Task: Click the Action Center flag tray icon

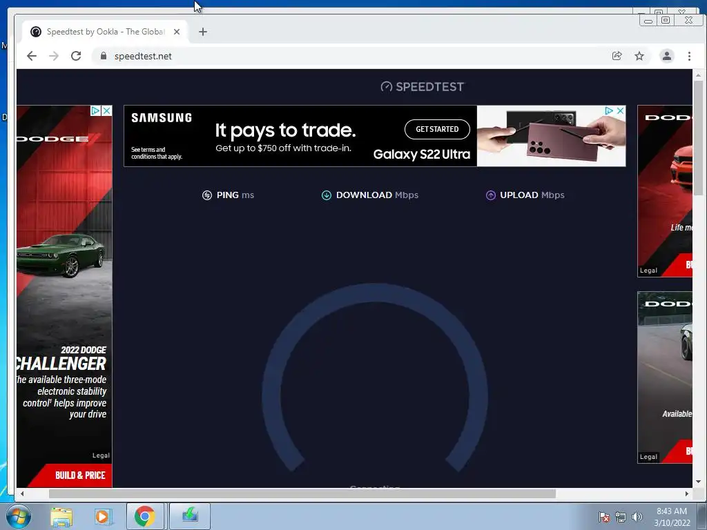Action: click(x=603, y=517)
